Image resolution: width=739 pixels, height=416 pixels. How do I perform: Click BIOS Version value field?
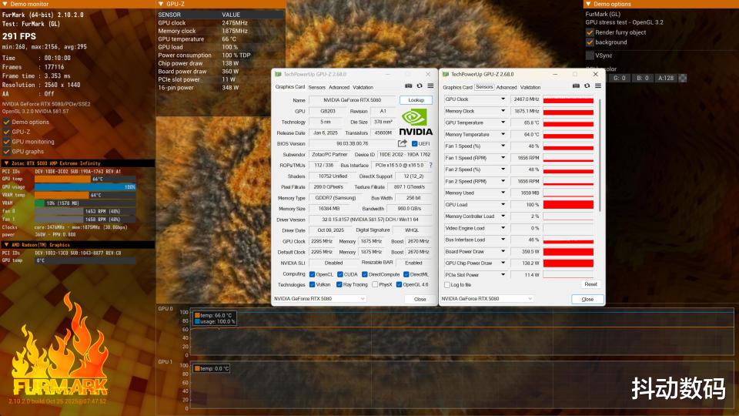pyautogui.click(x=352, y=143)
